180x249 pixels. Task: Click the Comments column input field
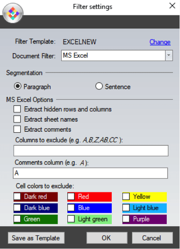point(90,173)
